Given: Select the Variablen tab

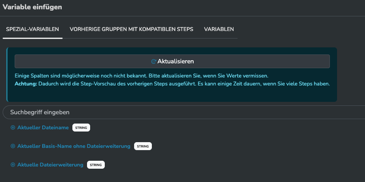Looking at the screenshot, I should [x=219, y=29].
